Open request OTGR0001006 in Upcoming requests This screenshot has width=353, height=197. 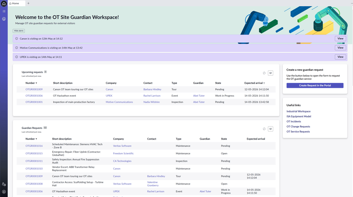click(x=34, y=96)
